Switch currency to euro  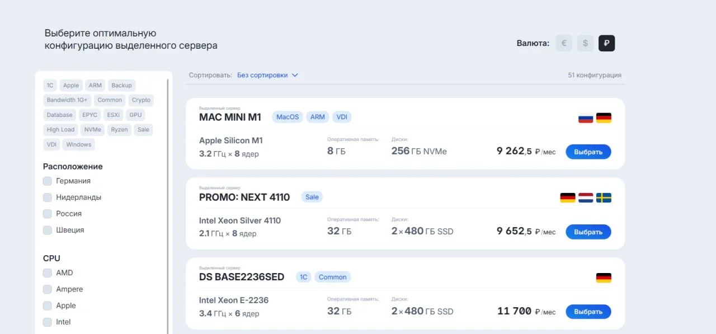(564, 43)
